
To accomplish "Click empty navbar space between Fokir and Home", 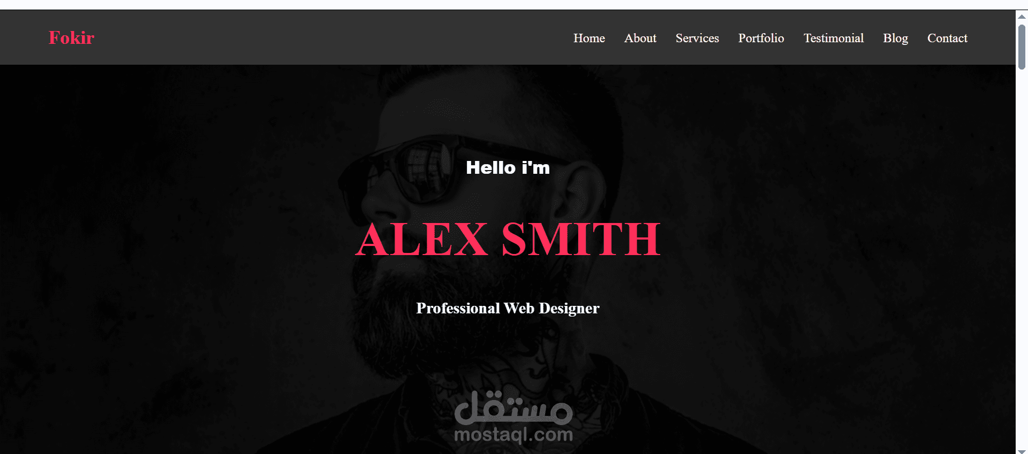I will tap(332, 37).
